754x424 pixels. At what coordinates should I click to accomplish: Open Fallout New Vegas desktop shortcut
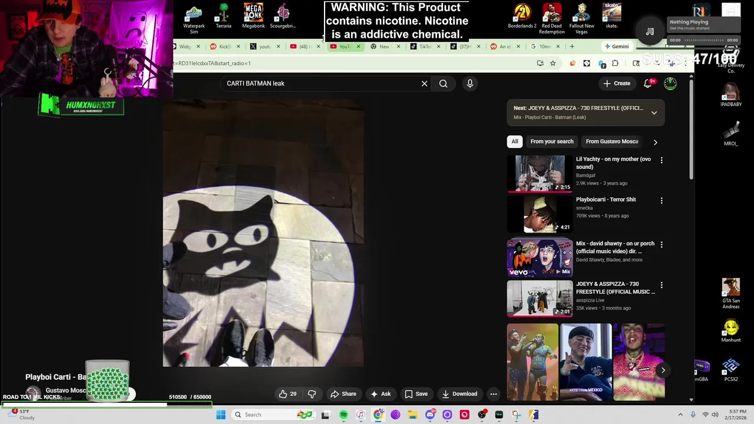(x=581, y=19)
